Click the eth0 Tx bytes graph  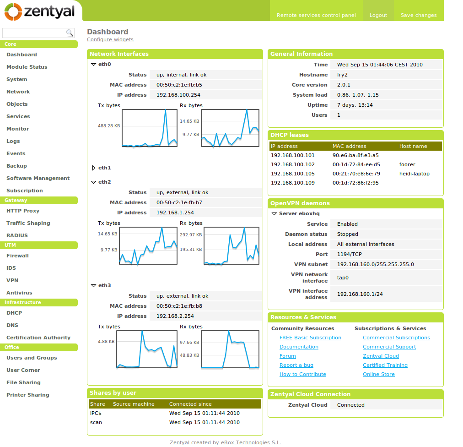150,128
